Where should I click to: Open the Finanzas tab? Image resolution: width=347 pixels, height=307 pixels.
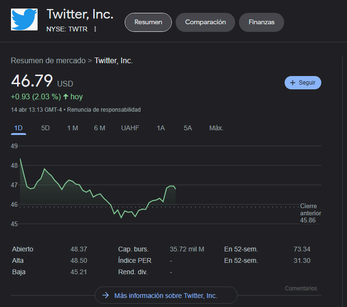[x=261, y=22]
